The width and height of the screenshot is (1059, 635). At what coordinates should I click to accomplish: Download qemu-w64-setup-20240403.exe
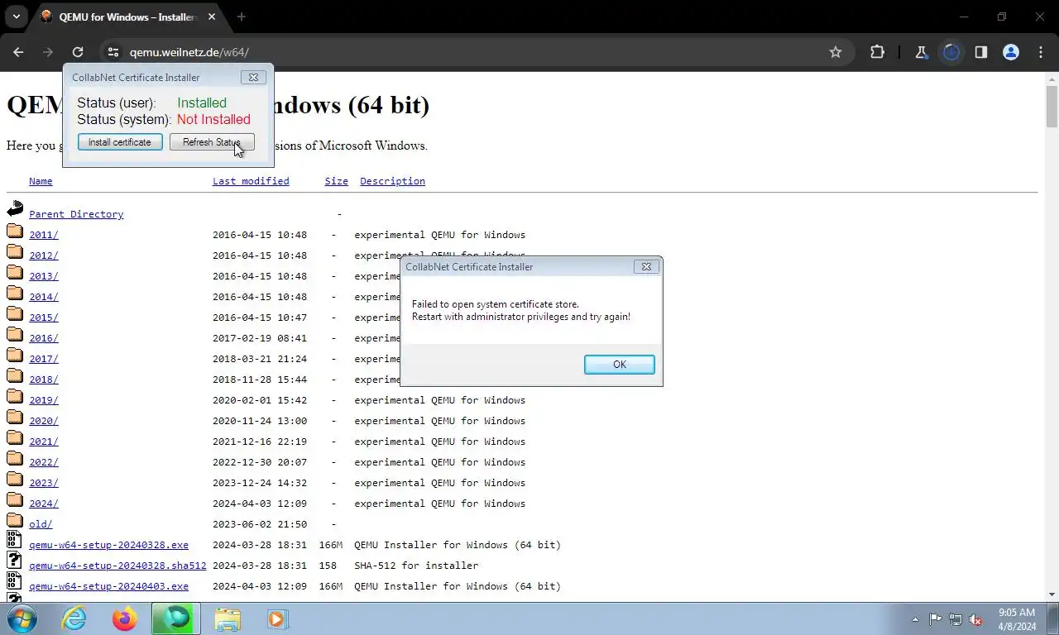coord(108,586)
